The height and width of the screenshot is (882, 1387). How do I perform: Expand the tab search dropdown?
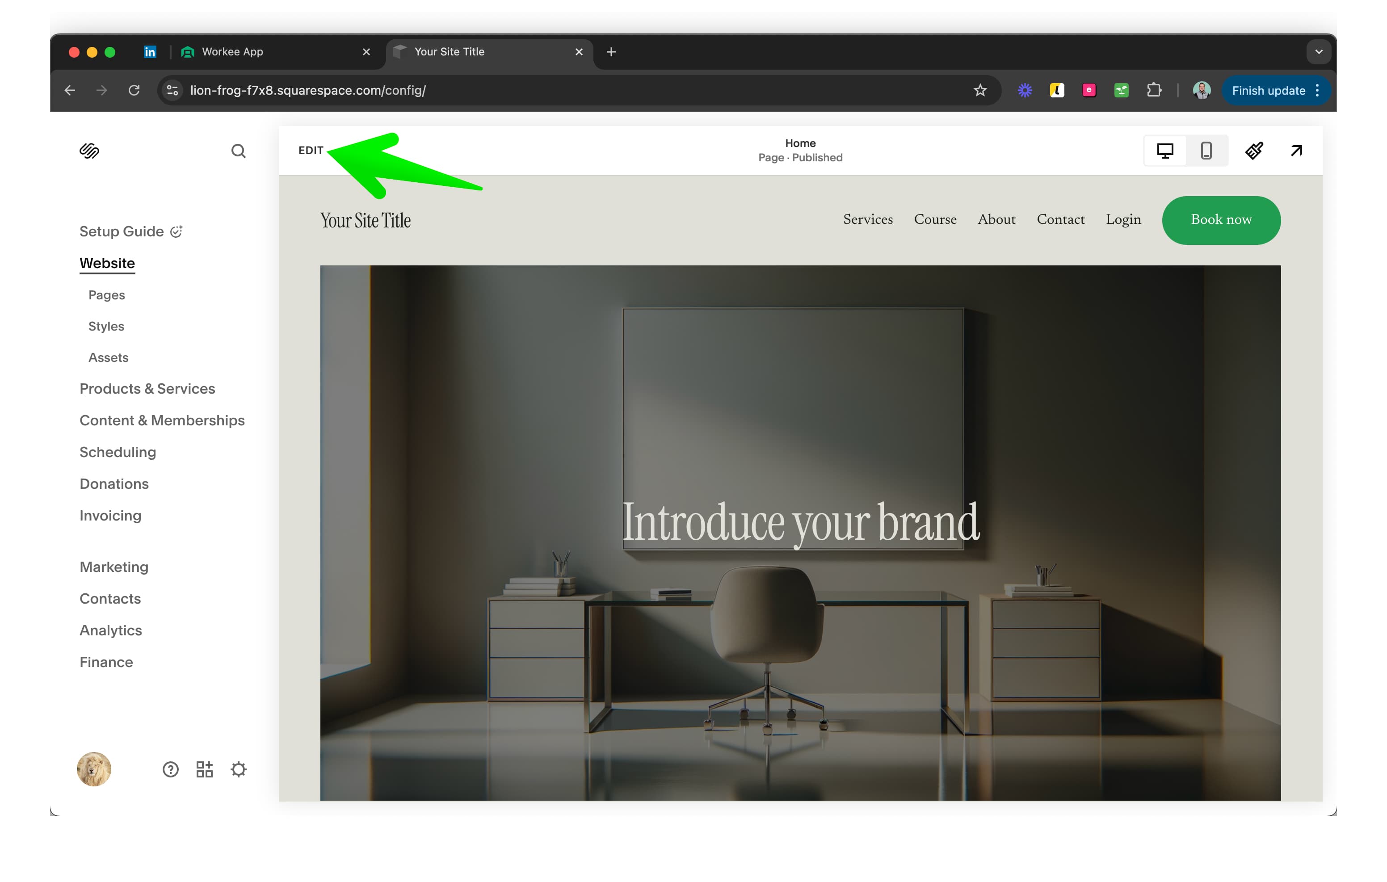(x=1319, y=52)
